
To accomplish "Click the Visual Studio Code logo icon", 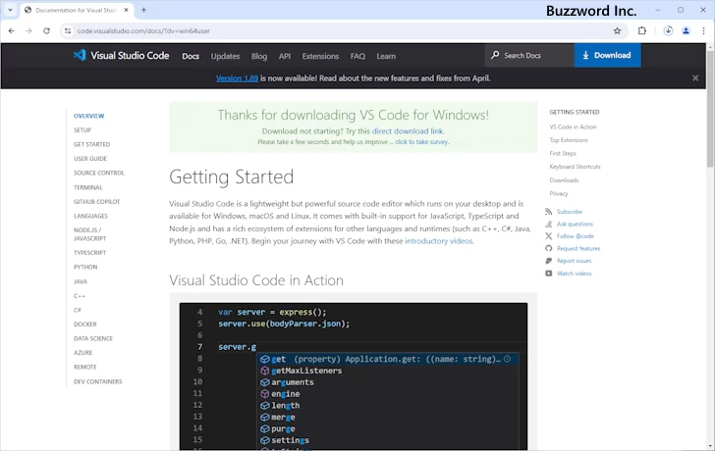I will click(x=80, y=56).
